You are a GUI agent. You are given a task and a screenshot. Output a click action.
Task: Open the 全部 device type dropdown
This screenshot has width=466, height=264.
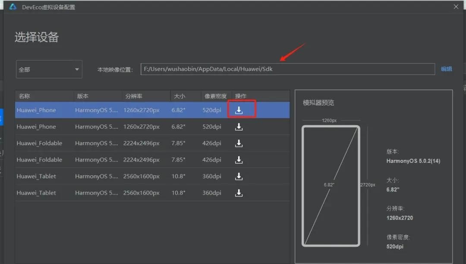pyautogui.click(x=49, y=69)
